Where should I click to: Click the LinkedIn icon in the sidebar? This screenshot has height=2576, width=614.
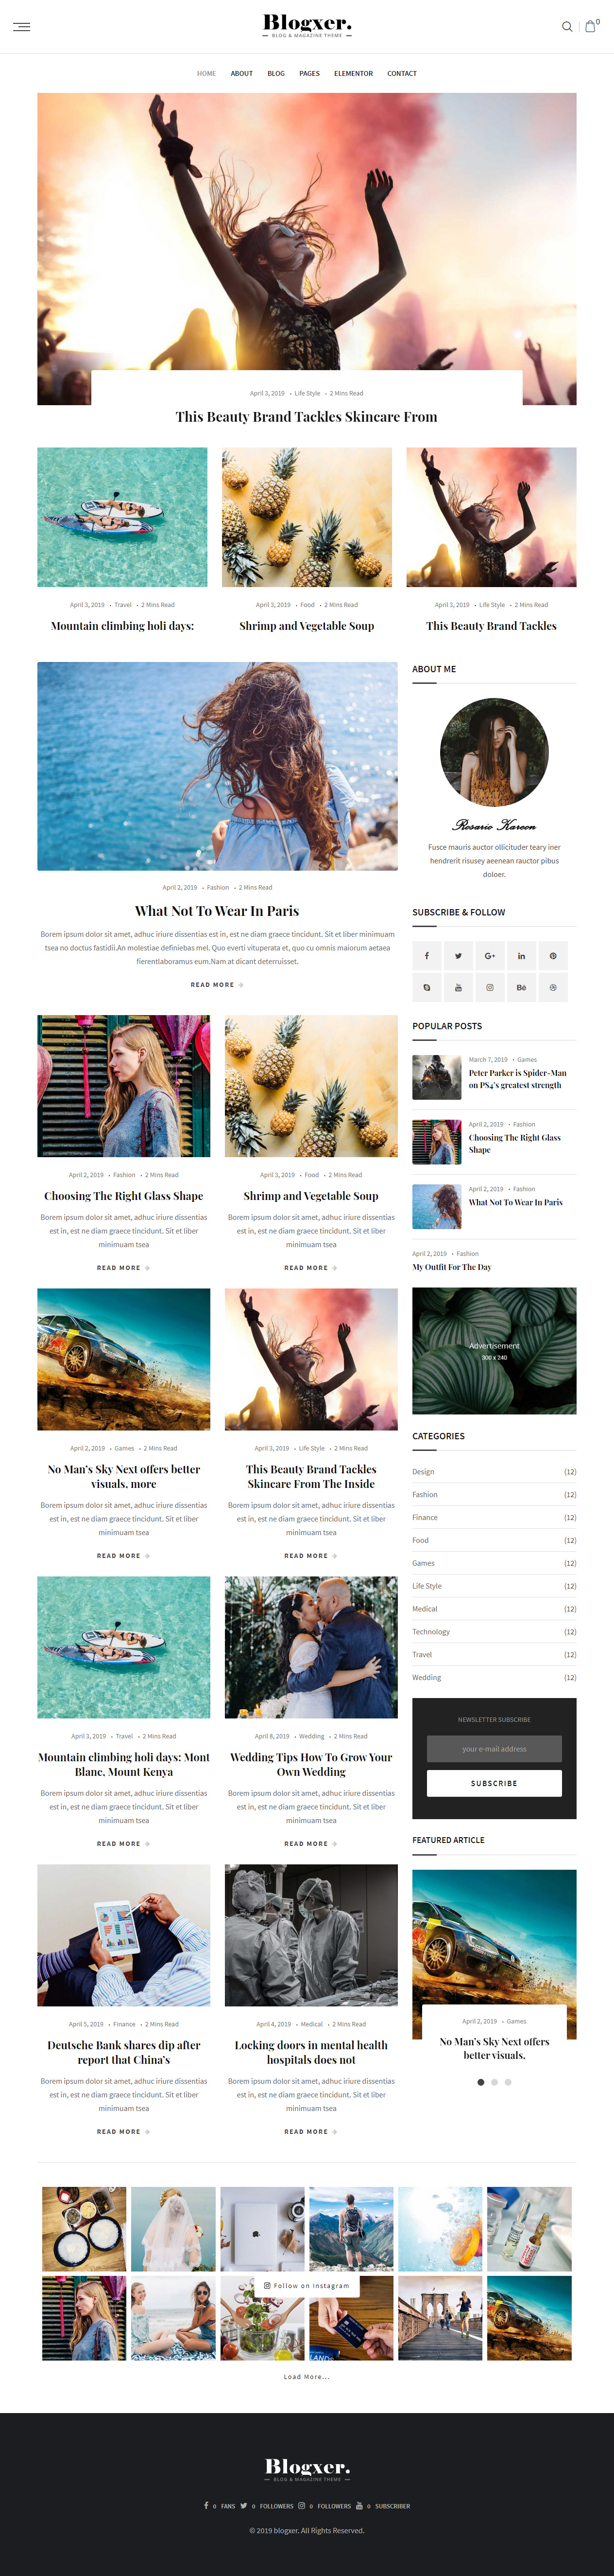click(521, 955)
